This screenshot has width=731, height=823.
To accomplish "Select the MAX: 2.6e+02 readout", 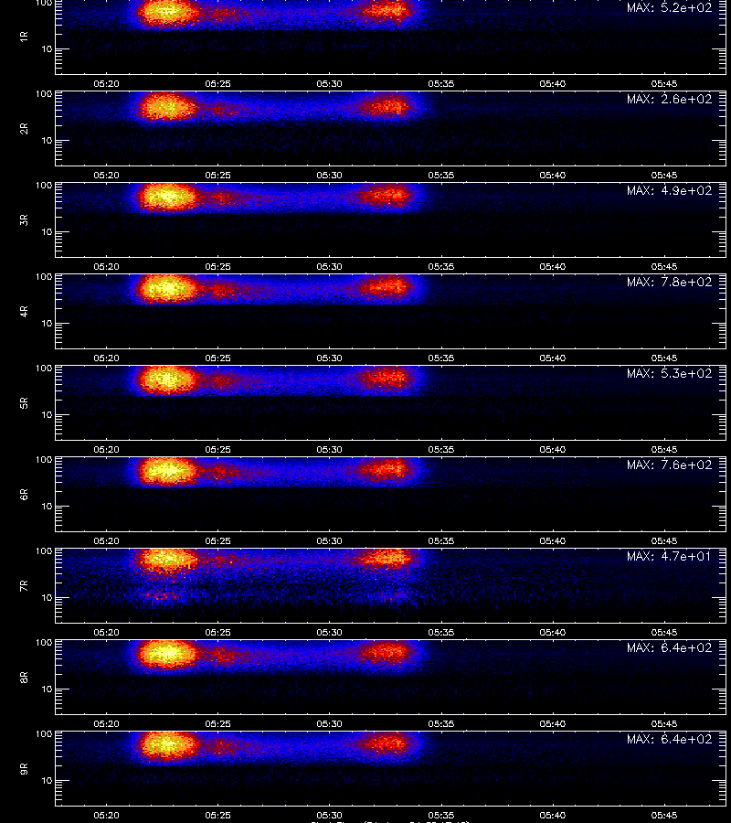I will point(669,99).
